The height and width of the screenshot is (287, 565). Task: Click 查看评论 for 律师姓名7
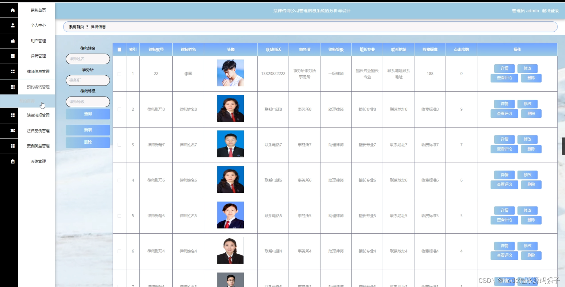504,149
